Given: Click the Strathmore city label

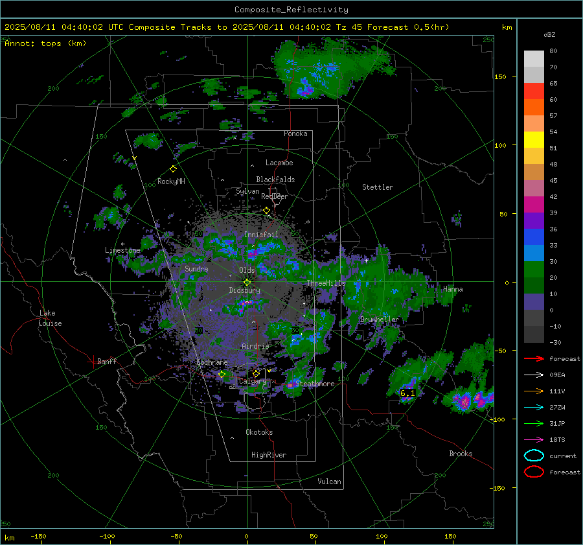Looking at the screenshot, I should click(315, 384).
